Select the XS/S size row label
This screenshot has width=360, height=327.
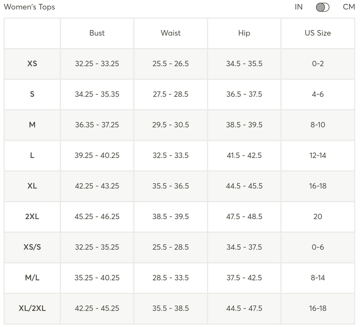tap(32, 247)
